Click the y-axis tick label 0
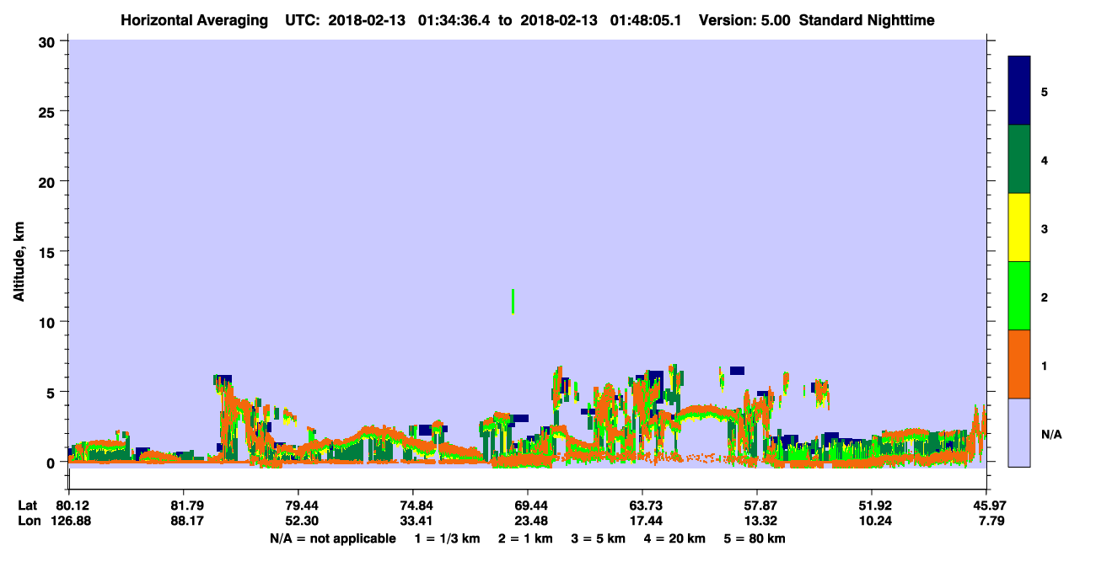The height and width of the screenshot is (562, 1096). click(x=52, y=463)
